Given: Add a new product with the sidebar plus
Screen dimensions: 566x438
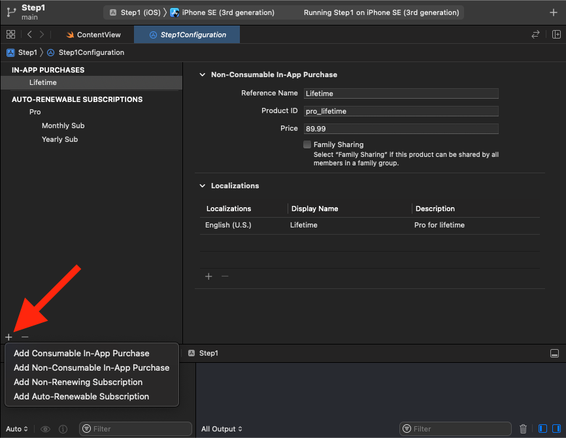Looking at the screenshot, I should [x=8, y=337].
